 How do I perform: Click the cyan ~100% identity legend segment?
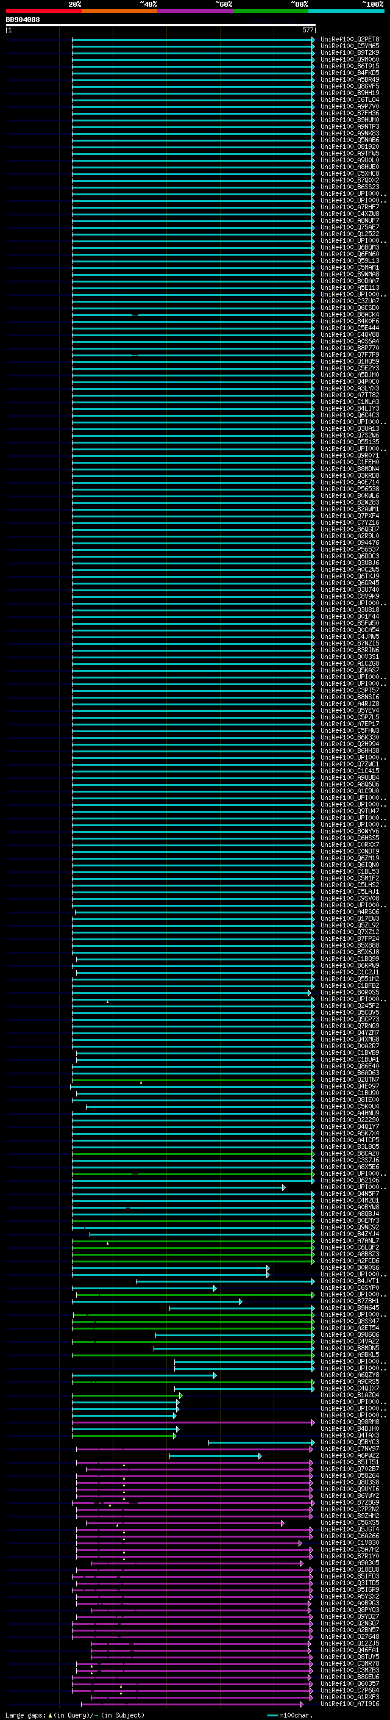(346, 11)
